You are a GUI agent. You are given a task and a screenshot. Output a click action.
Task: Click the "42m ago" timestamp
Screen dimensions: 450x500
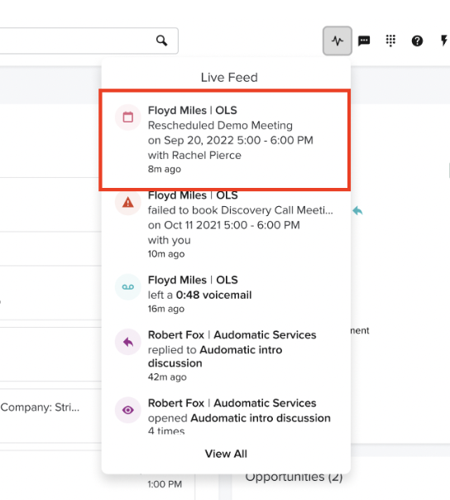coord(167,377)
